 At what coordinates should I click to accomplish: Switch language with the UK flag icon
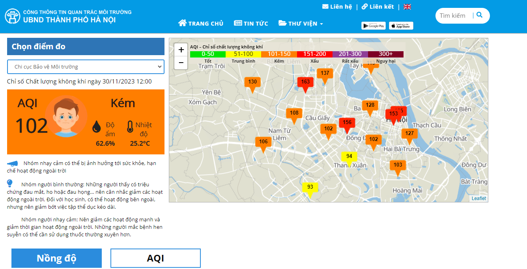coord(407,7)
